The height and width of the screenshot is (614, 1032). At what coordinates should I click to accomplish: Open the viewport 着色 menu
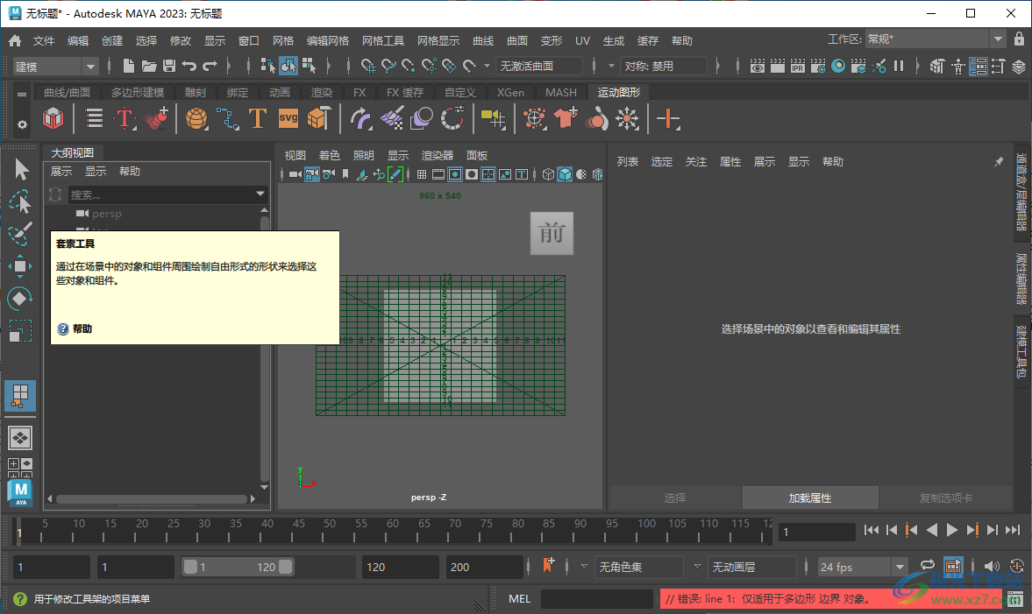pyautogui.click(x=329, y=155)
